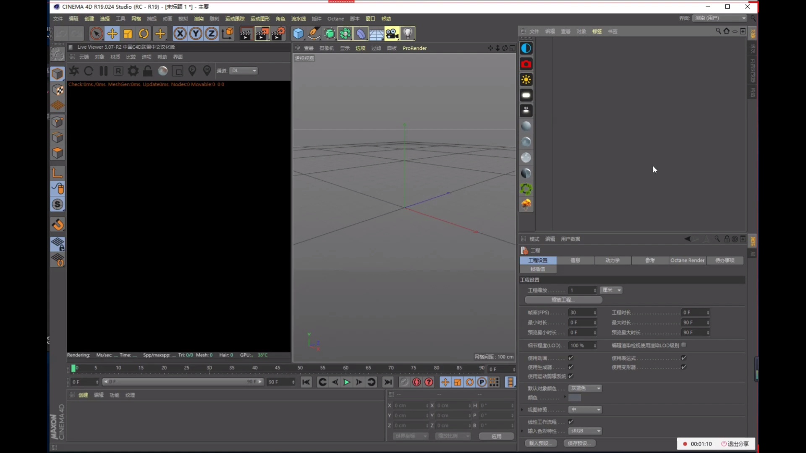Screen dimensions: 806x453
Task: Uncheck the 使用动画 checkbox
Action: 571,358
